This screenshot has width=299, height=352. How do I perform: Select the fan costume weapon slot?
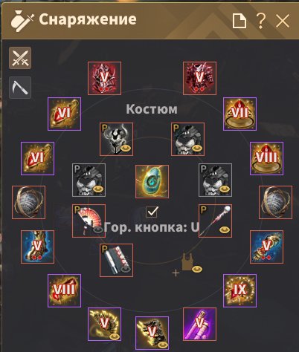[x=89, y=221]
